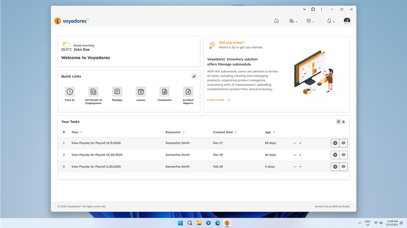Sort tasks by Age column
This screenshot has height=228, width=407.
270,132
